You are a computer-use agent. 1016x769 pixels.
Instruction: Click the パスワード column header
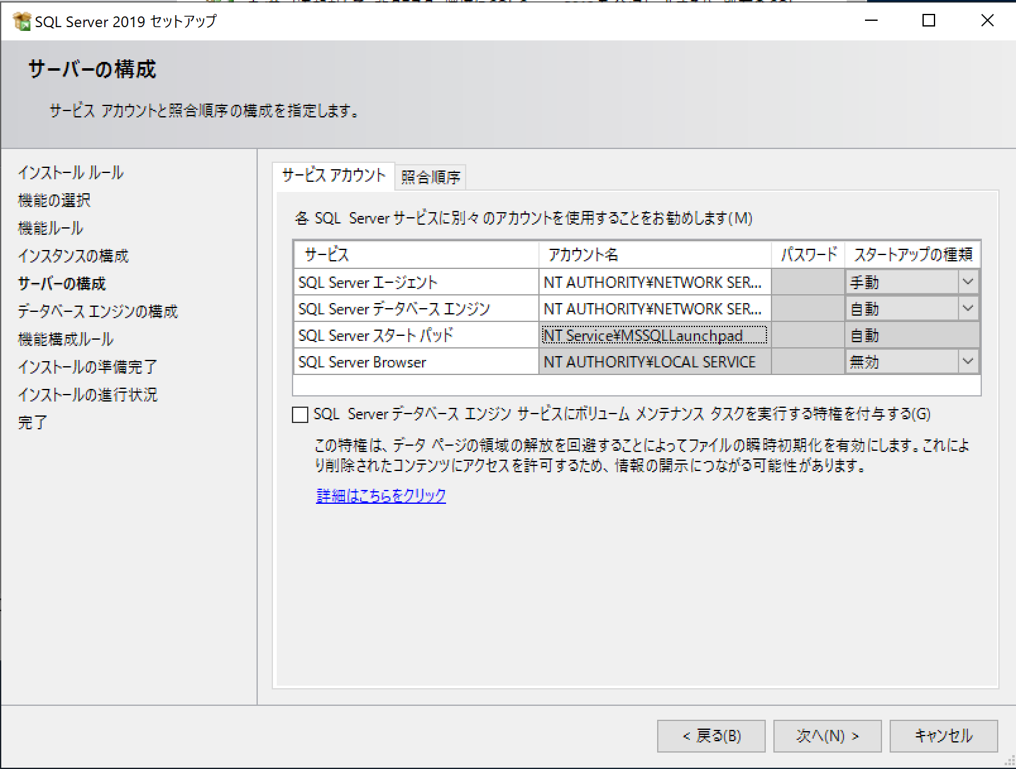[x=808, y=255]
